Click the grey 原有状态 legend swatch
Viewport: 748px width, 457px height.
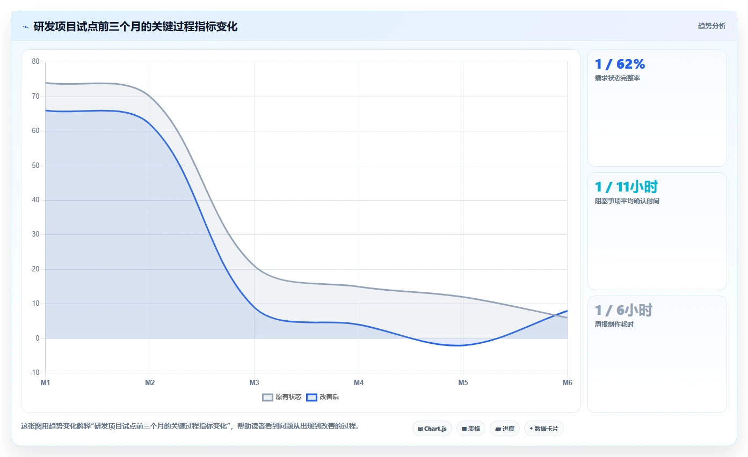(x=268, y=397)
